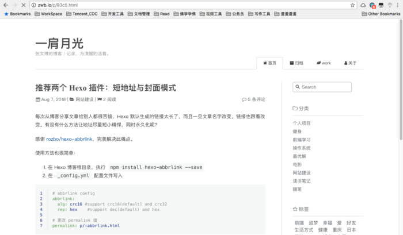
Task: Open 随笔 category
Action: point(297,190)
